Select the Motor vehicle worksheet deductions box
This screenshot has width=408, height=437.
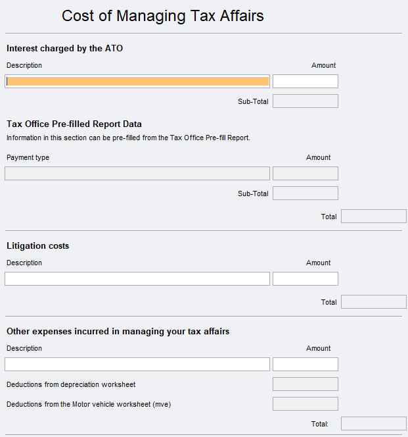(305, 404)
